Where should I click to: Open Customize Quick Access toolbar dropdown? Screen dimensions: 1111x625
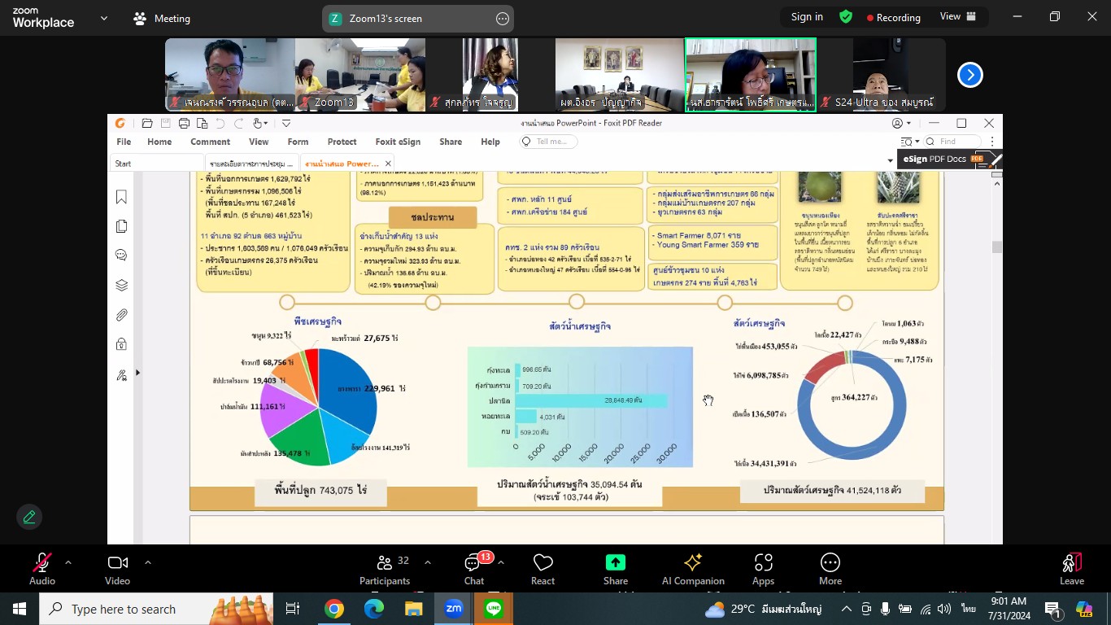coord(286,124)
